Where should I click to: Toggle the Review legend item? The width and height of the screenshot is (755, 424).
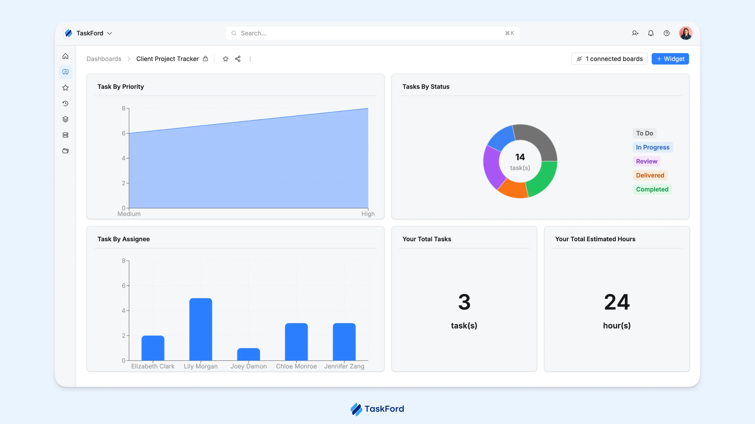tap(647, 161)
